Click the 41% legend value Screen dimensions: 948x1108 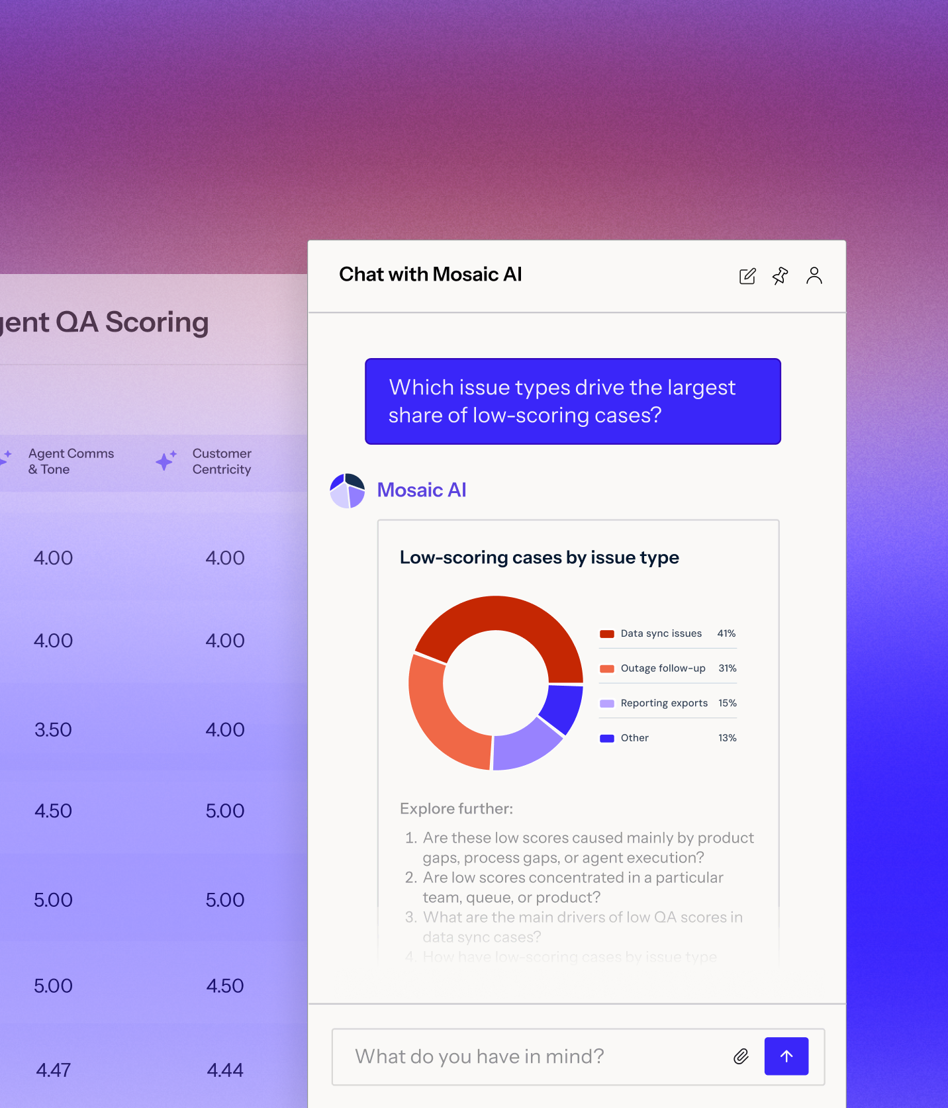click(727, 633)
